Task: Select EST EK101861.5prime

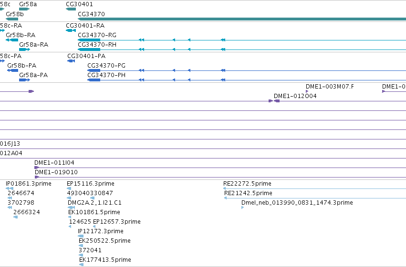Action: [x=70, y=217]
